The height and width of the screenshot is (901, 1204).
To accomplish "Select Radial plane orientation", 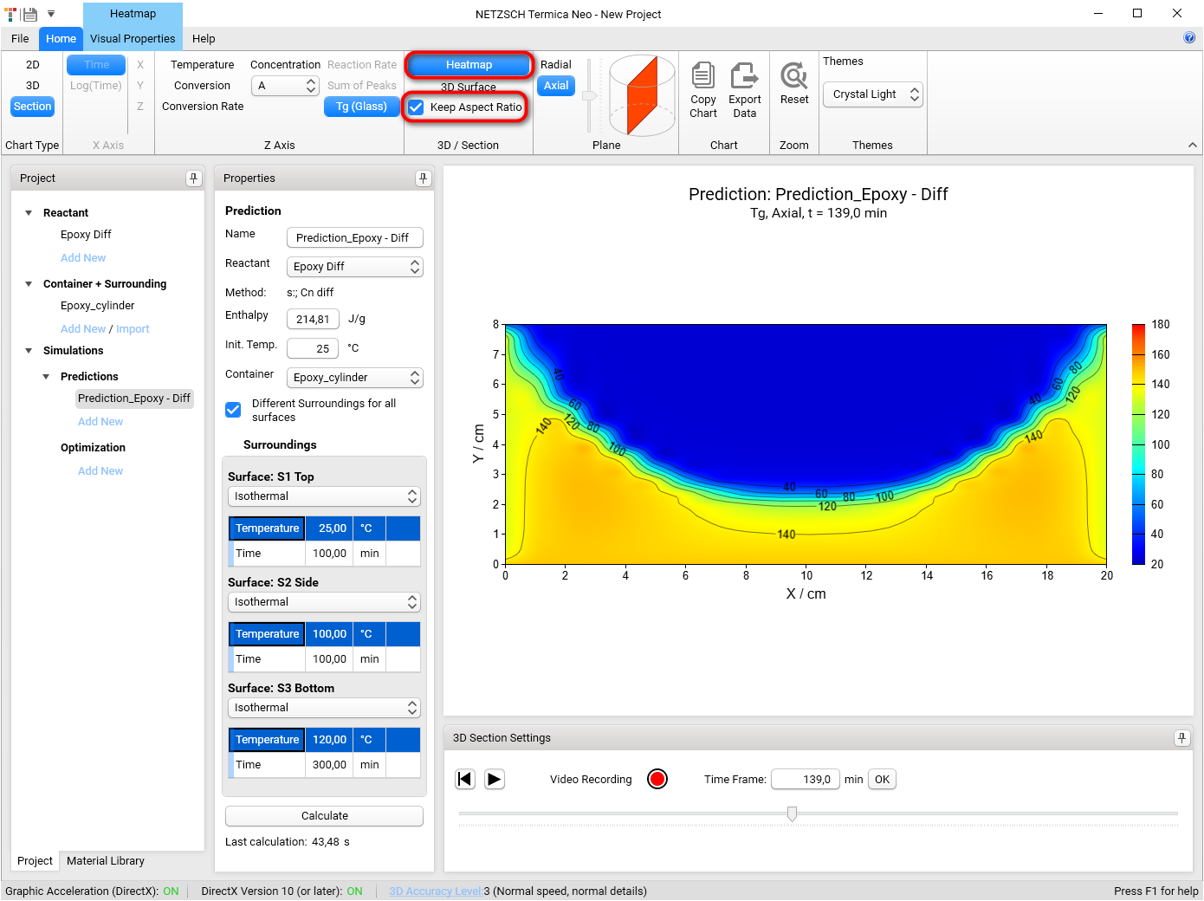I will click(555, 65).
